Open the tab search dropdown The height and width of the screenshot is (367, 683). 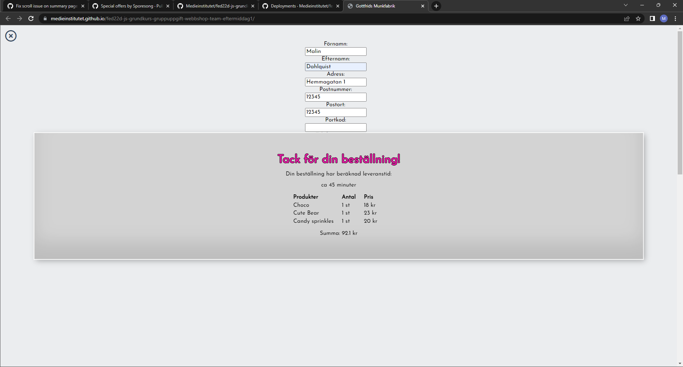pos(625,5)
